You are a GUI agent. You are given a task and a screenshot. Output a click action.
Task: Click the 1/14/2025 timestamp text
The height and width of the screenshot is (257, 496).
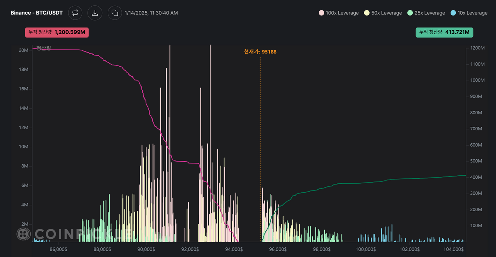[151, 13]
